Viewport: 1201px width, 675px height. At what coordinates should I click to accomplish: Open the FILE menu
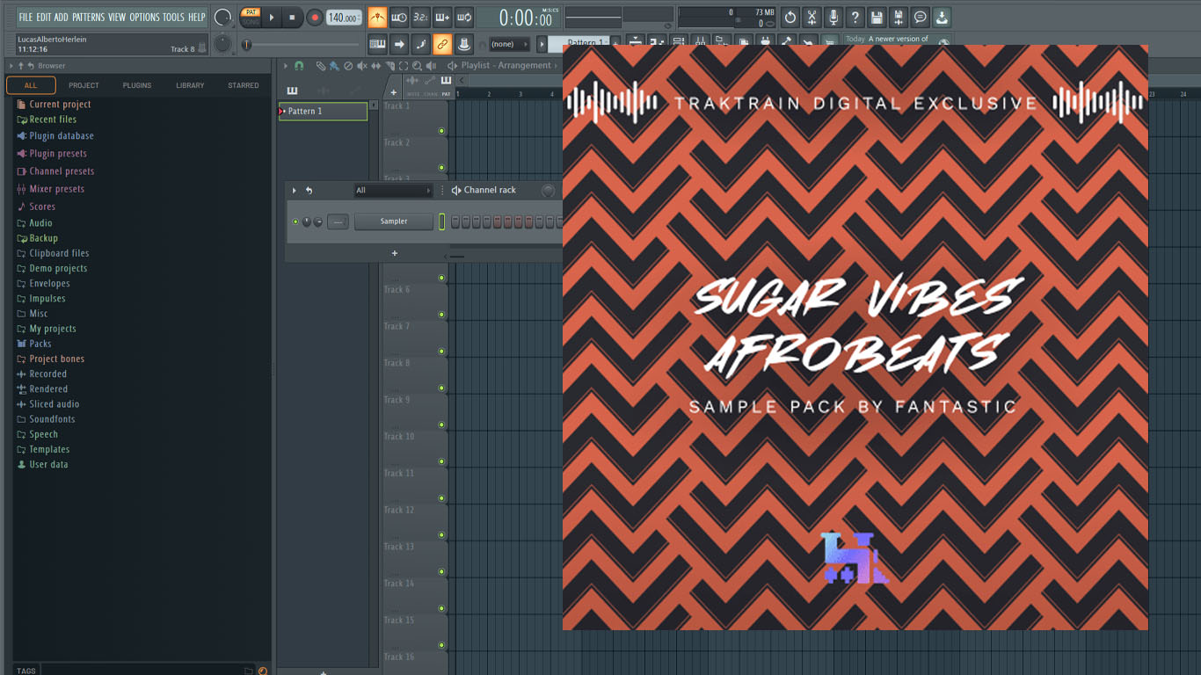pyautogui.click(x=25, y=17)
